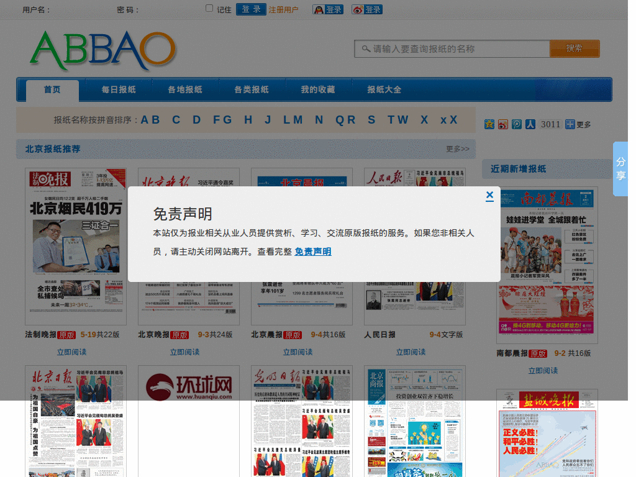Screen dimensions: 636x477
Task: Share to QQ Zone star icon
Action: 489,124
